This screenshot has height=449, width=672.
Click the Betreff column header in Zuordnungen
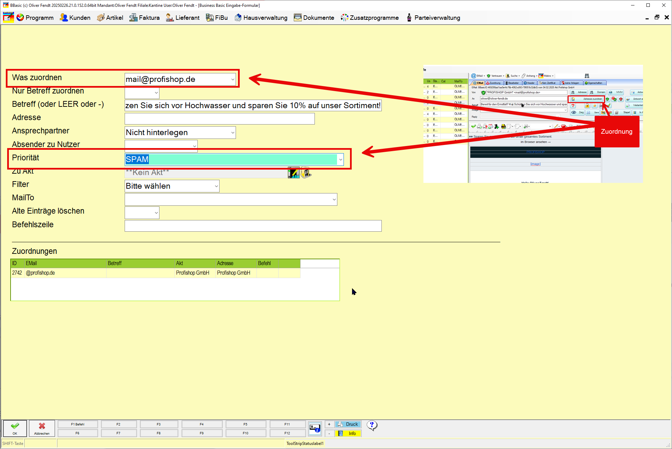[140, 263]
